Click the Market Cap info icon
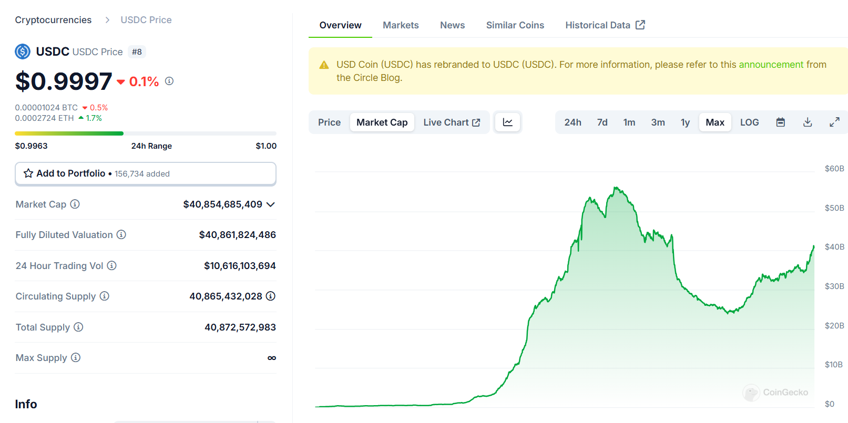Image resolution: width=848 pixels, height=423 pixels. point(75,204)
